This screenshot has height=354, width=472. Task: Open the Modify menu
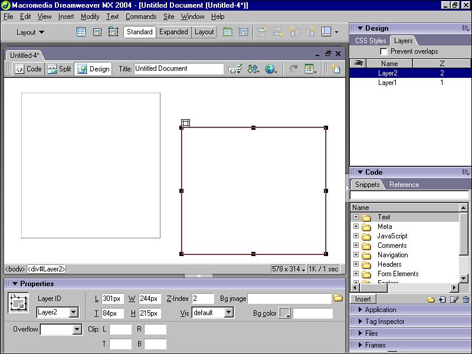click(90, 17)
